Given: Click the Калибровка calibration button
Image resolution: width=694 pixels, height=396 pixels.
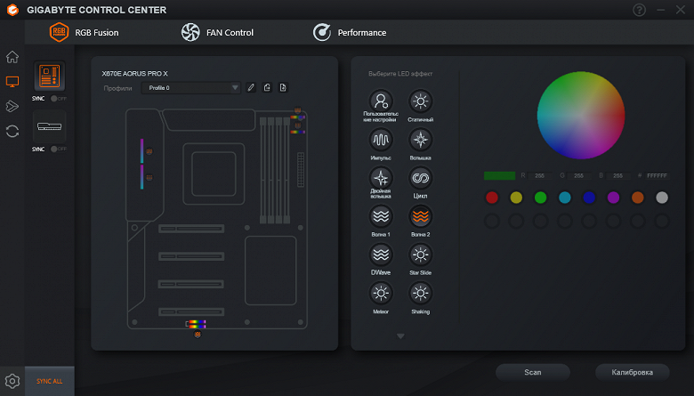Looking at the screenshot, I should coord(632,372).
